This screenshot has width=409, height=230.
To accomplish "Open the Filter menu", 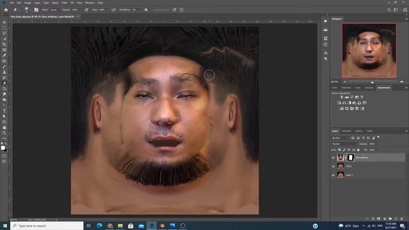I will (x=65, y=3).
